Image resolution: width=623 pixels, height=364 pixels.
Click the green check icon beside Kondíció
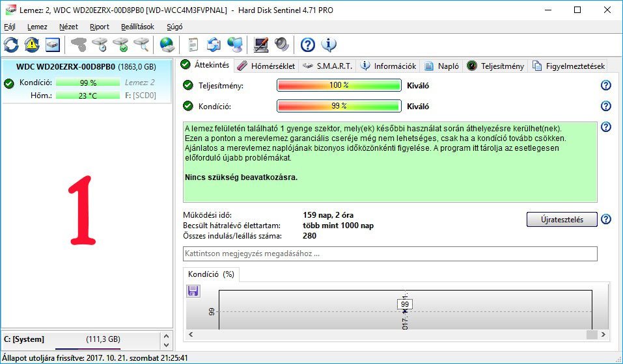coord(188,106)
